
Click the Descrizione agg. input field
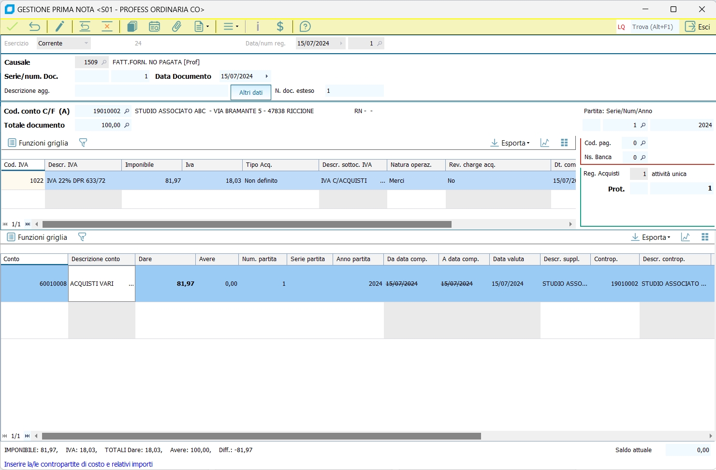coord(151,91)
